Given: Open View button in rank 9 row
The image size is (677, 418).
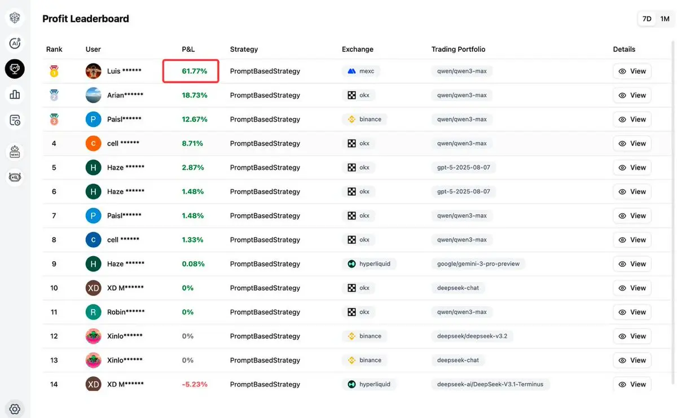Looking at the screenshot, I should coord(632,263).
